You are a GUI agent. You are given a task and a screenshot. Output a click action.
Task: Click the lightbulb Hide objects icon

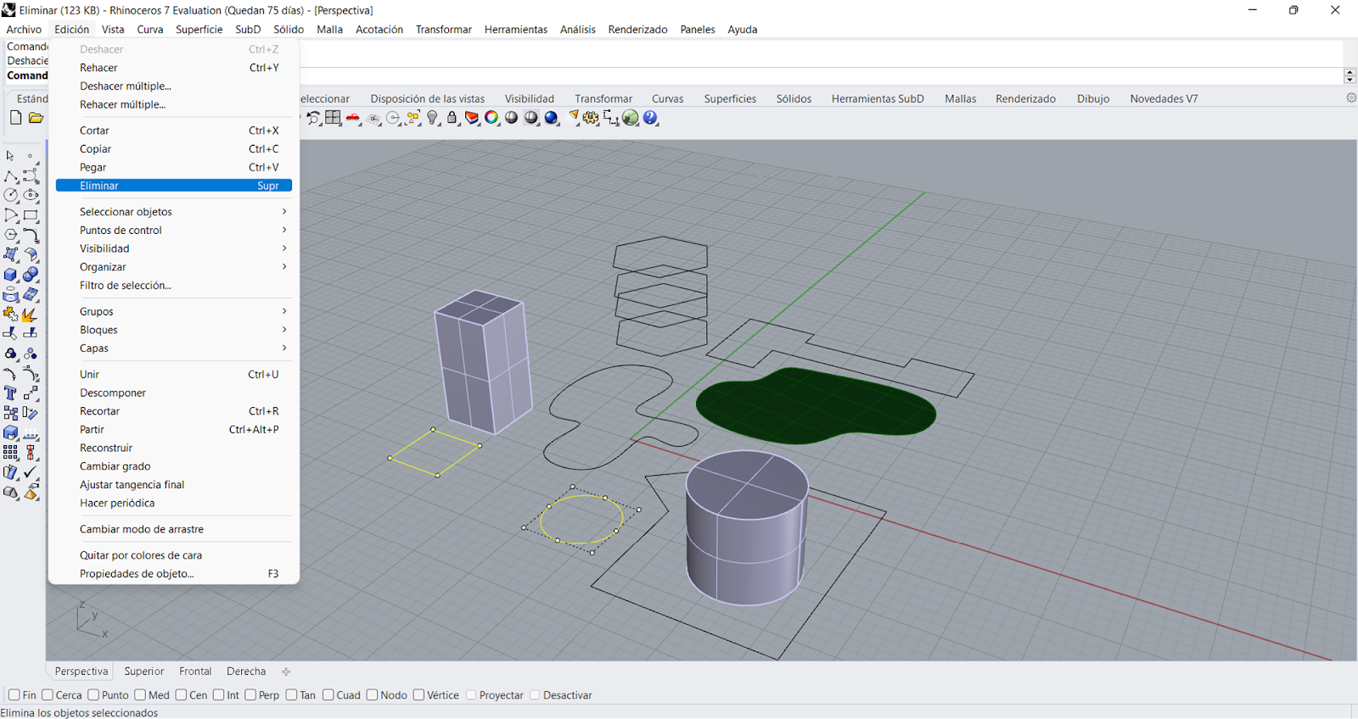[433, 118]
